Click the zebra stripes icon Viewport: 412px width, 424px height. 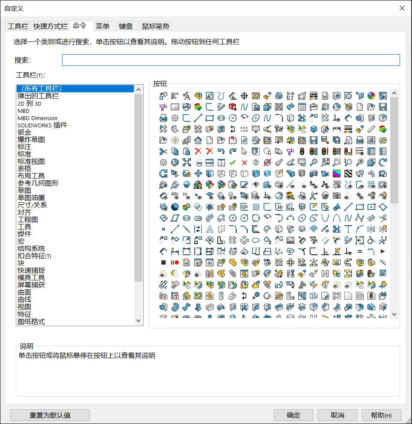(348, 174)
